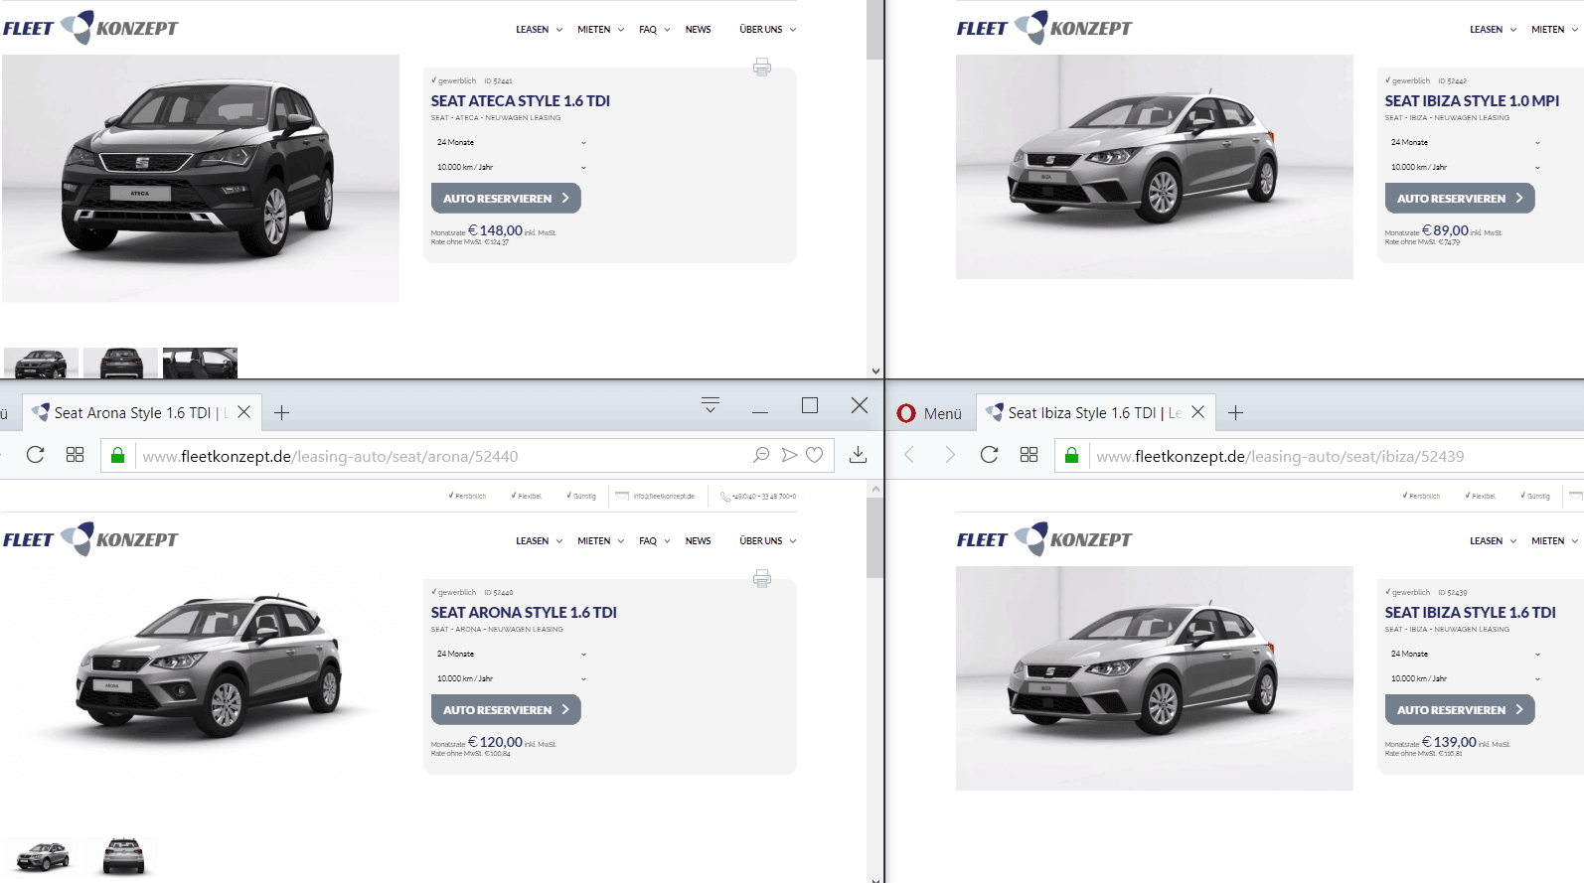The image size is (1584, 883).
Task: Print the Seat Arona Style offer
Action: point(762,578)
